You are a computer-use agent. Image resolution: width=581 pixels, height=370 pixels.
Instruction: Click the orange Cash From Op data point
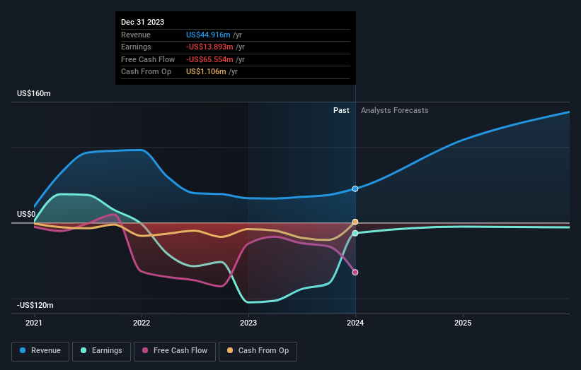click(355, 222)
